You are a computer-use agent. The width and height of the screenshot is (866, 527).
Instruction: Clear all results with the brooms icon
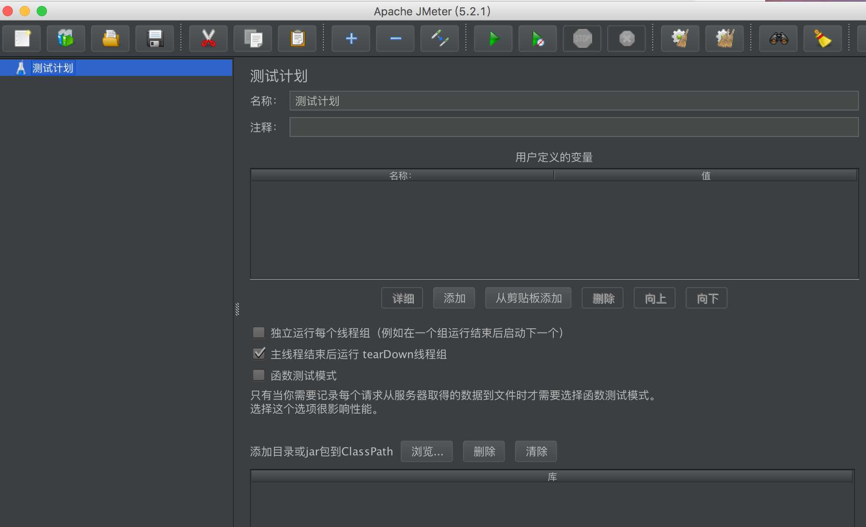724,39
